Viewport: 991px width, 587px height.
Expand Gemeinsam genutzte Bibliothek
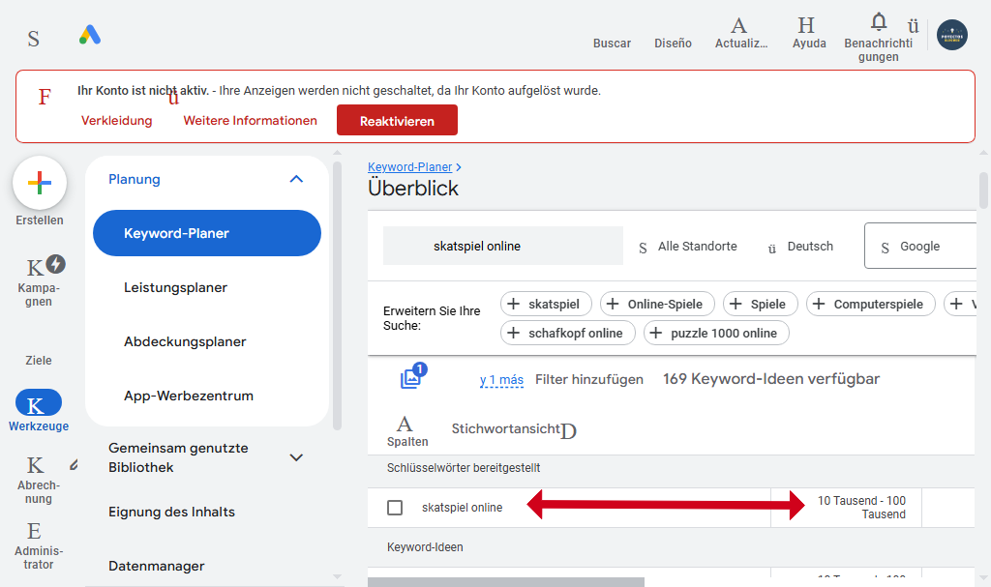coord(296,456)
